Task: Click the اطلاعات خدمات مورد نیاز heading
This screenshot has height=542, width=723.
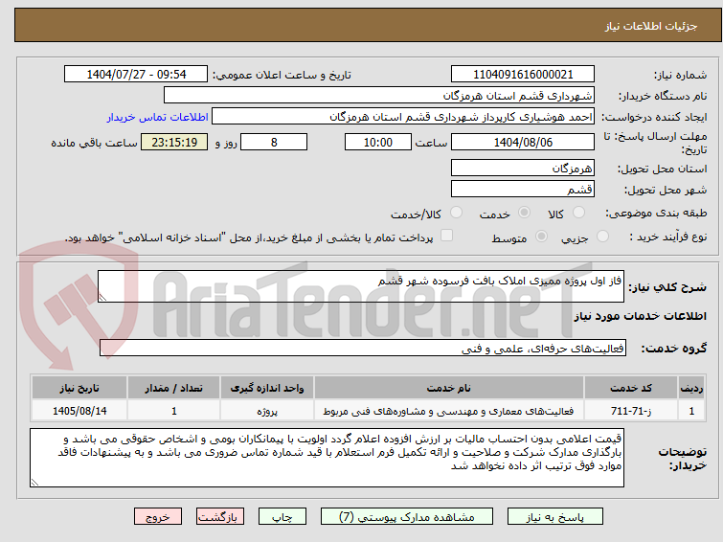Action: tap(640, 316)
